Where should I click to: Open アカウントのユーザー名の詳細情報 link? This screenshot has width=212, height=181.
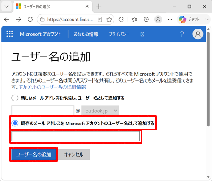tap(53, 87)
